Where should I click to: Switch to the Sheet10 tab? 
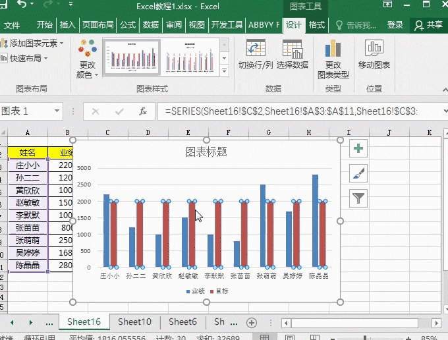point(134,322)
